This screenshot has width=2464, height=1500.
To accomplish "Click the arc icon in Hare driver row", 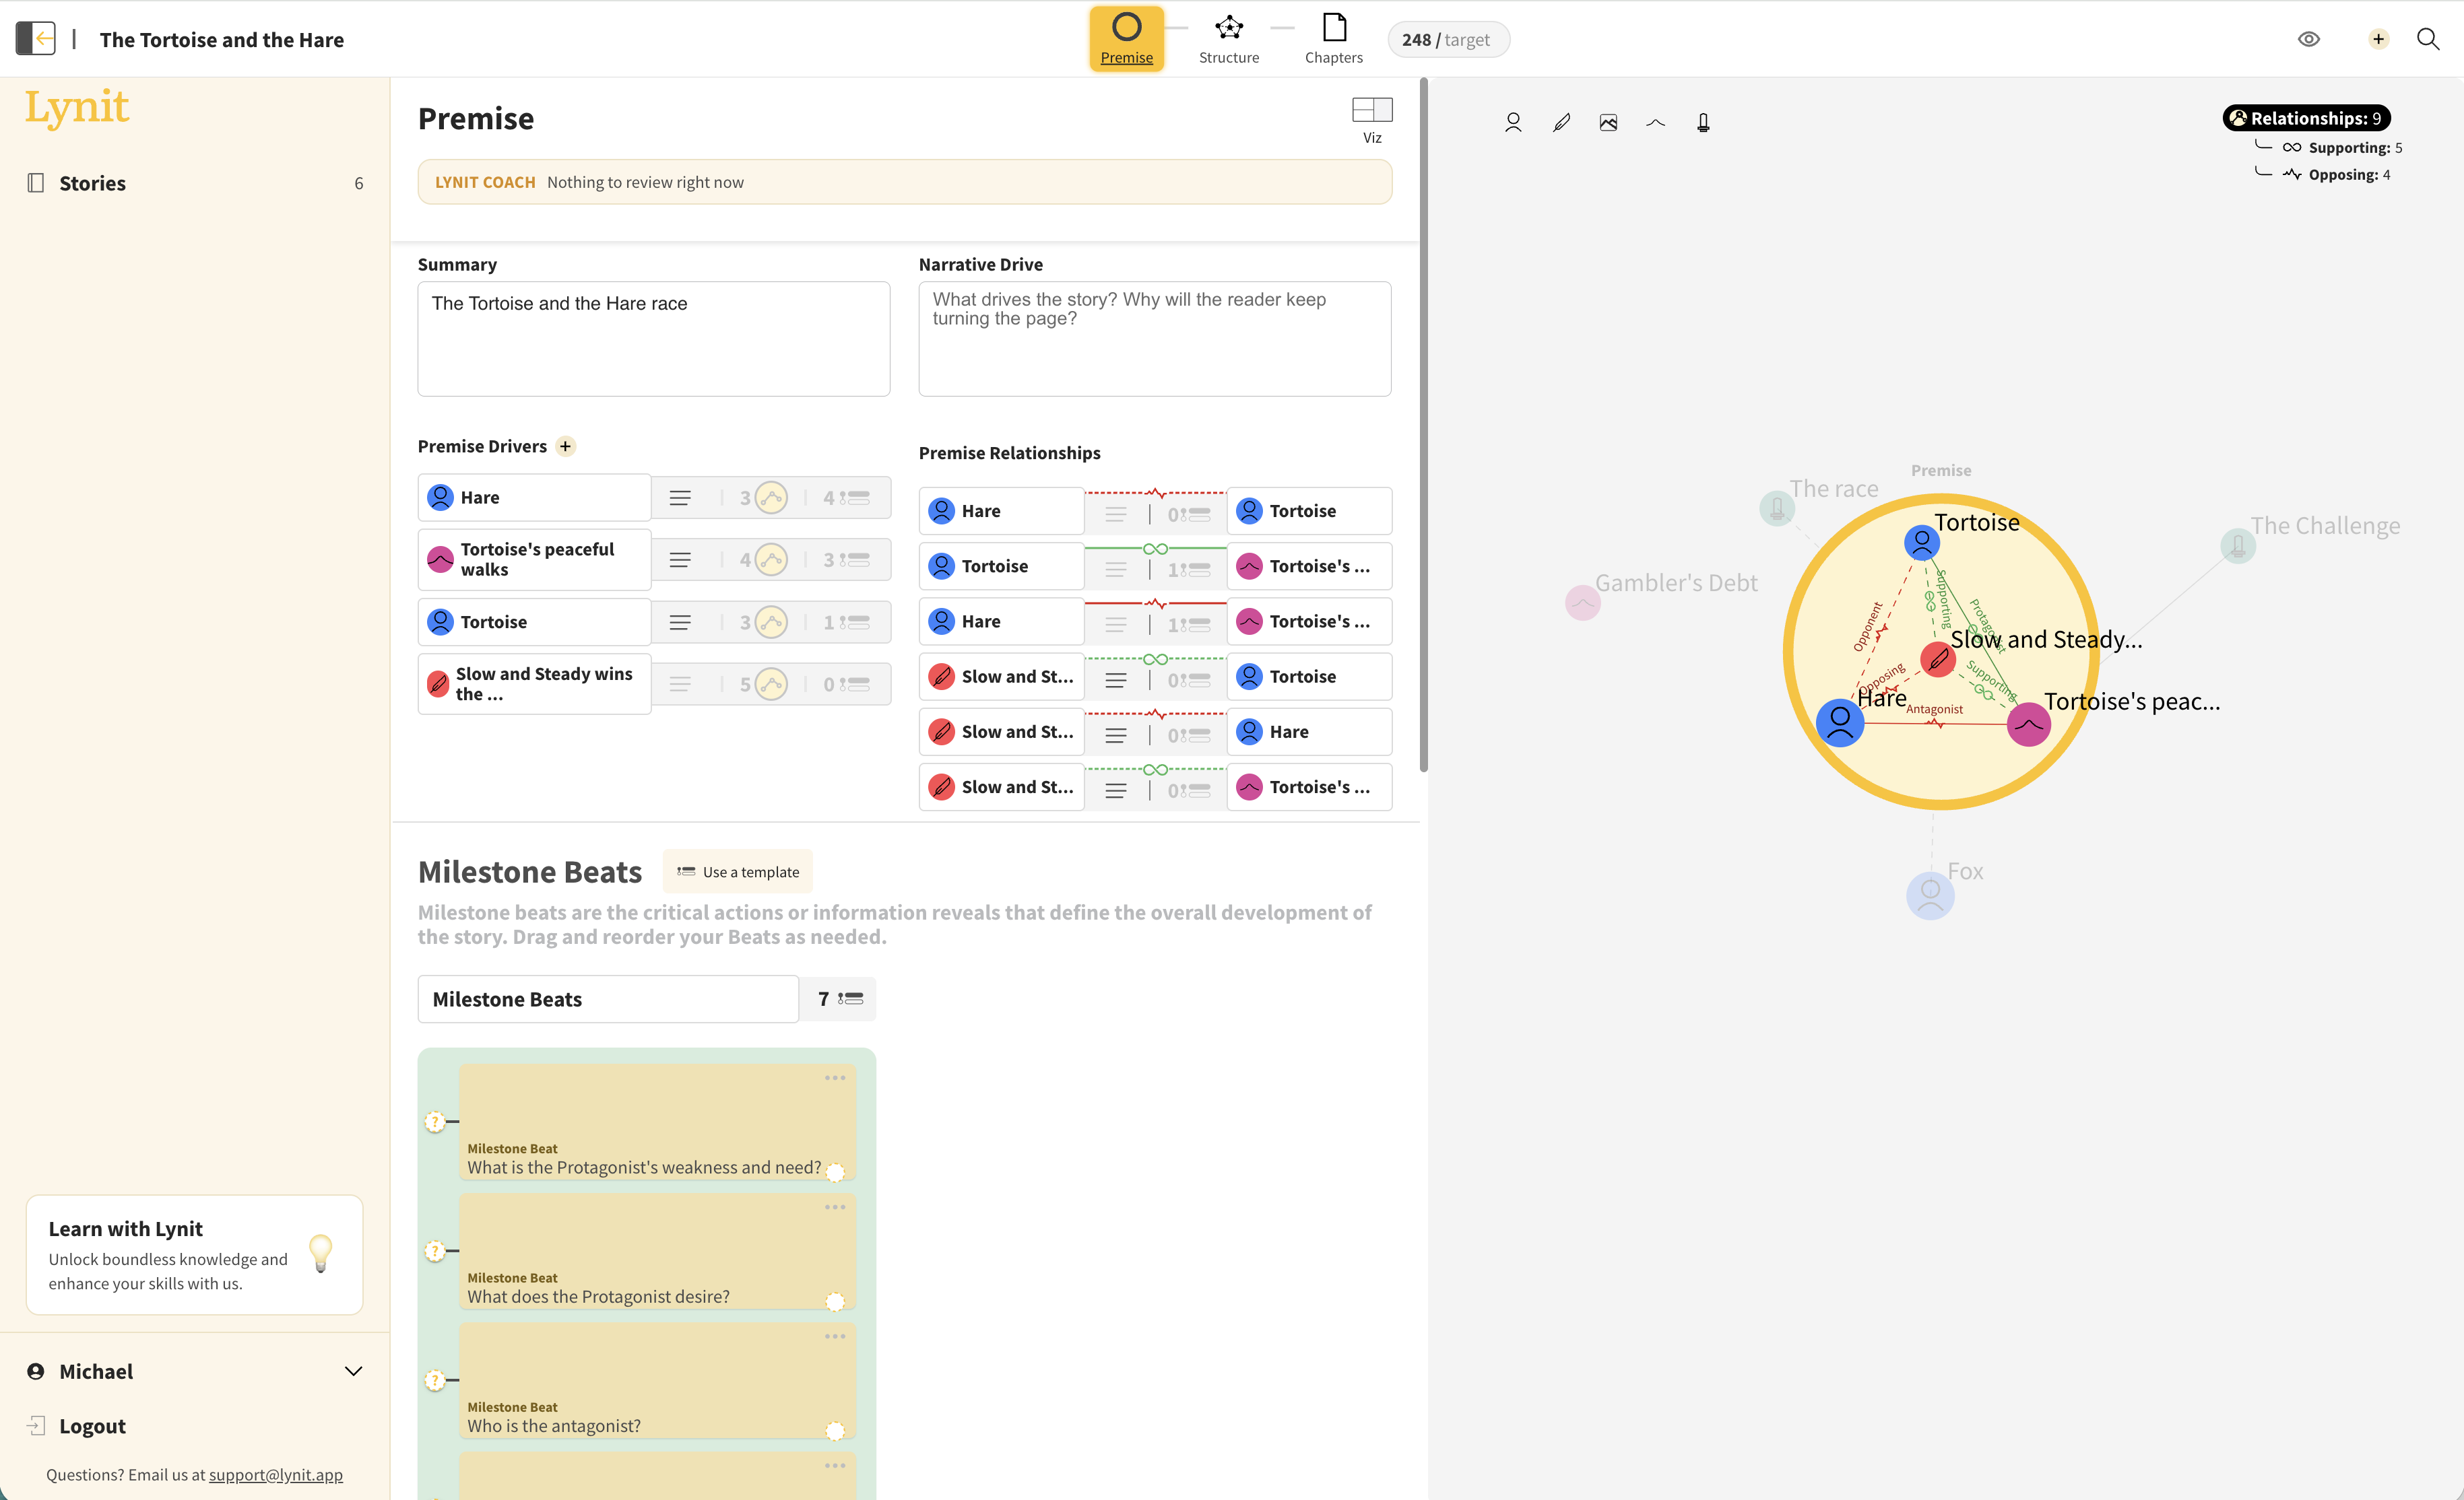I will click(x=771, y=498).
